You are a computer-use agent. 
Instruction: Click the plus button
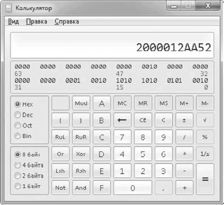tap(185, 188)
